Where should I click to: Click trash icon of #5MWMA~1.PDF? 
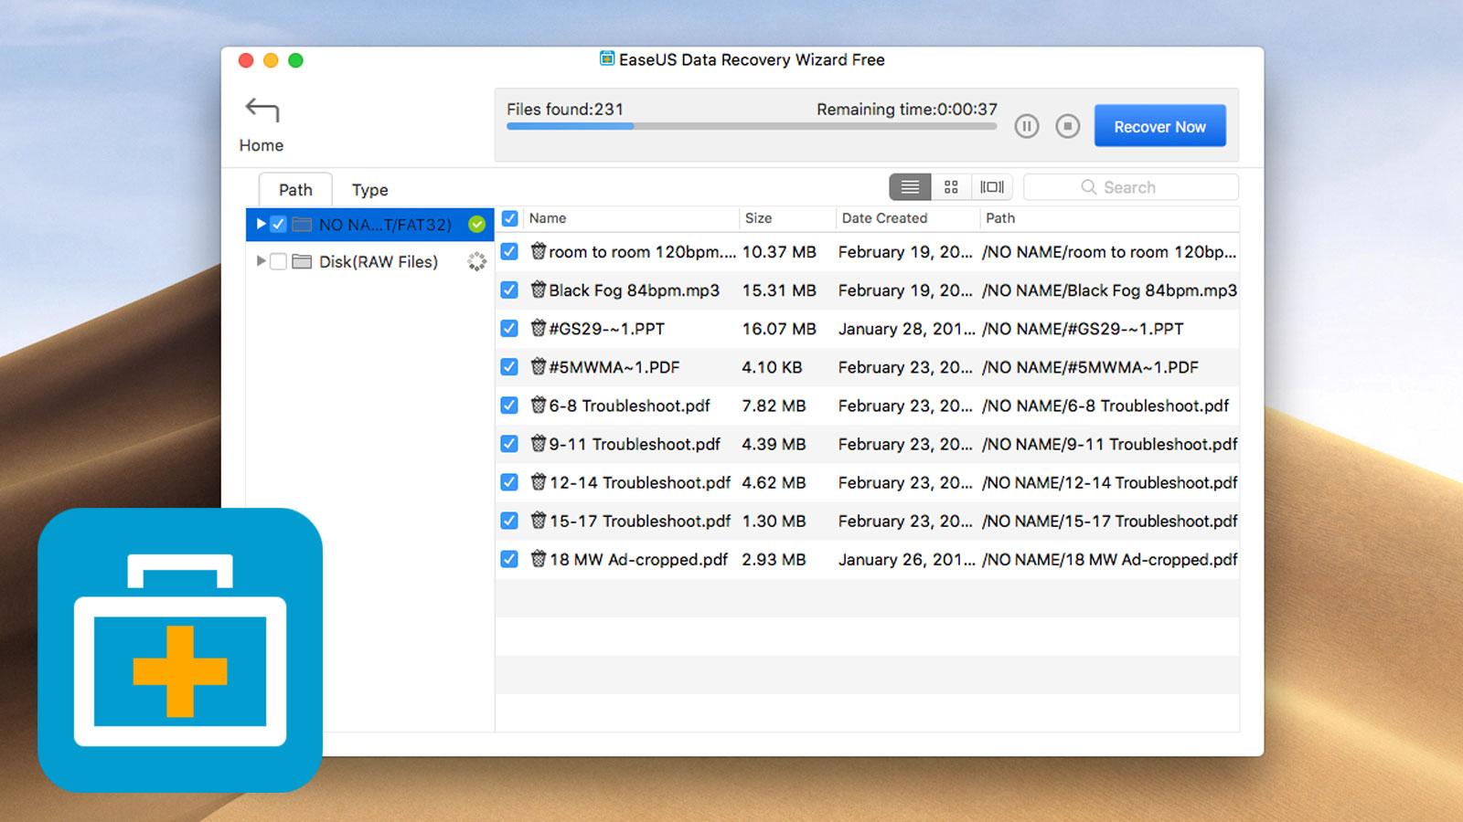538,366
